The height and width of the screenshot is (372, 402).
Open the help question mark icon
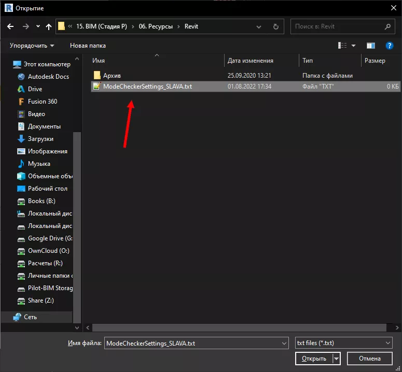coord(389,46)
